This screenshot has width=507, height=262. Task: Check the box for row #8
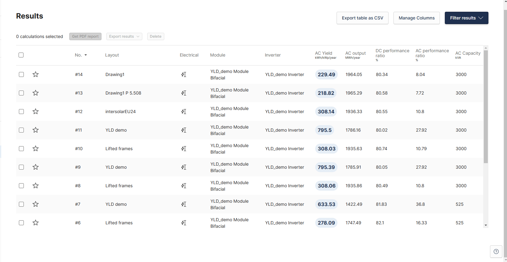[21, 186]
